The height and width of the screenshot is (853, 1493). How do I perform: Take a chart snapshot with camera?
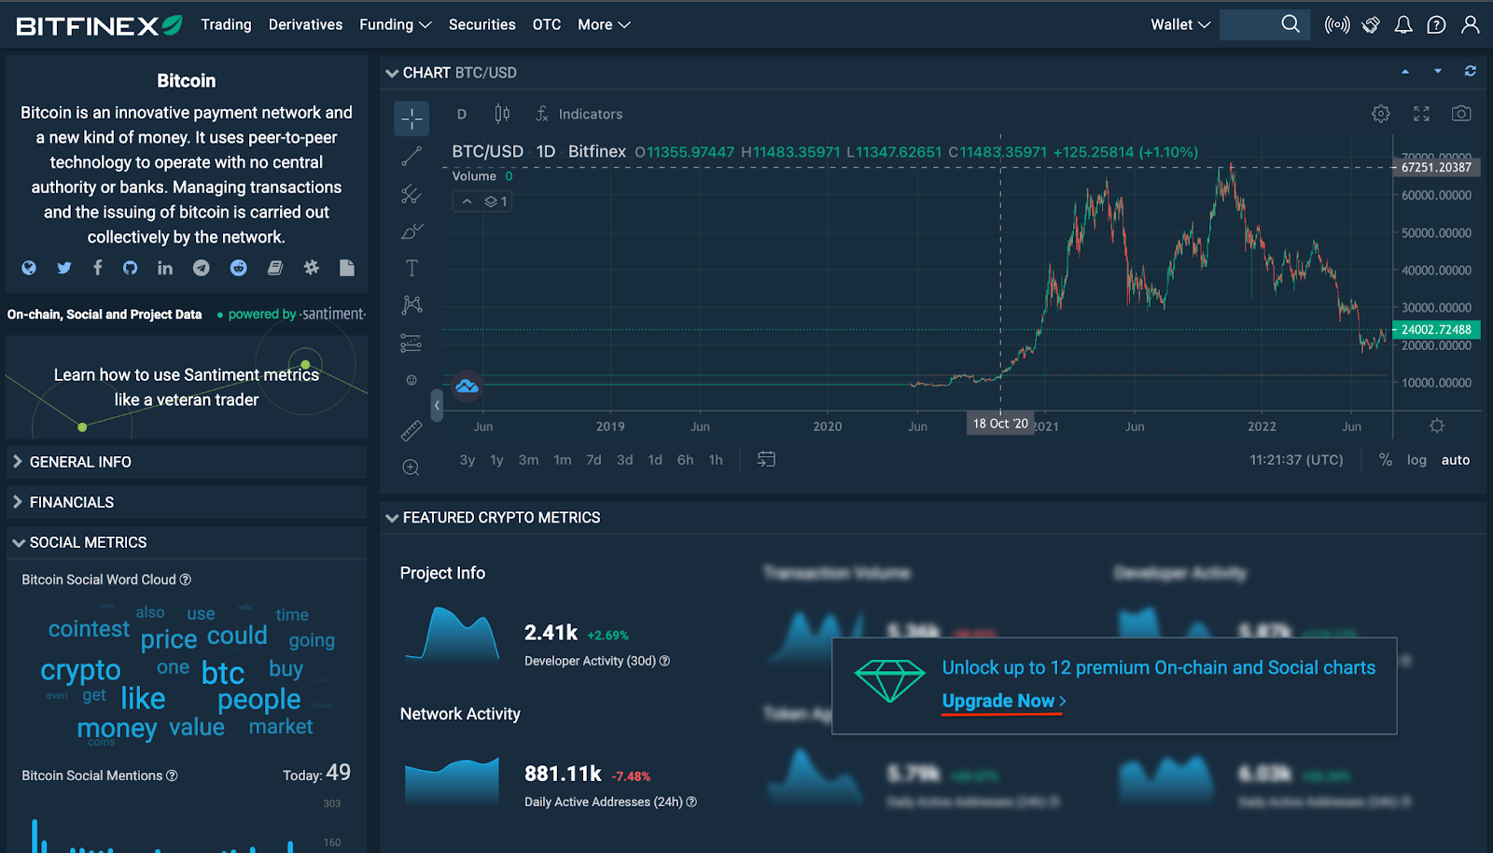pos(1461,114)
